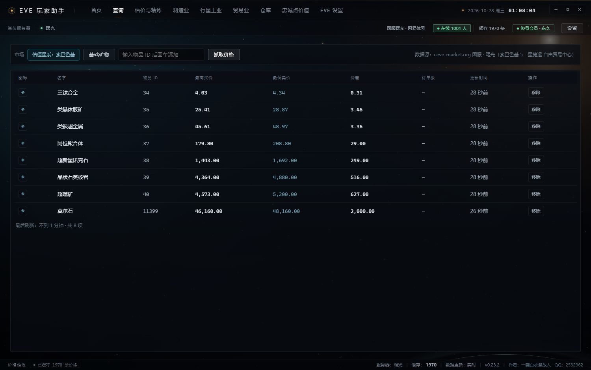Remove the 三钛合金 row with 移除
591x370 pixels.
536,92
